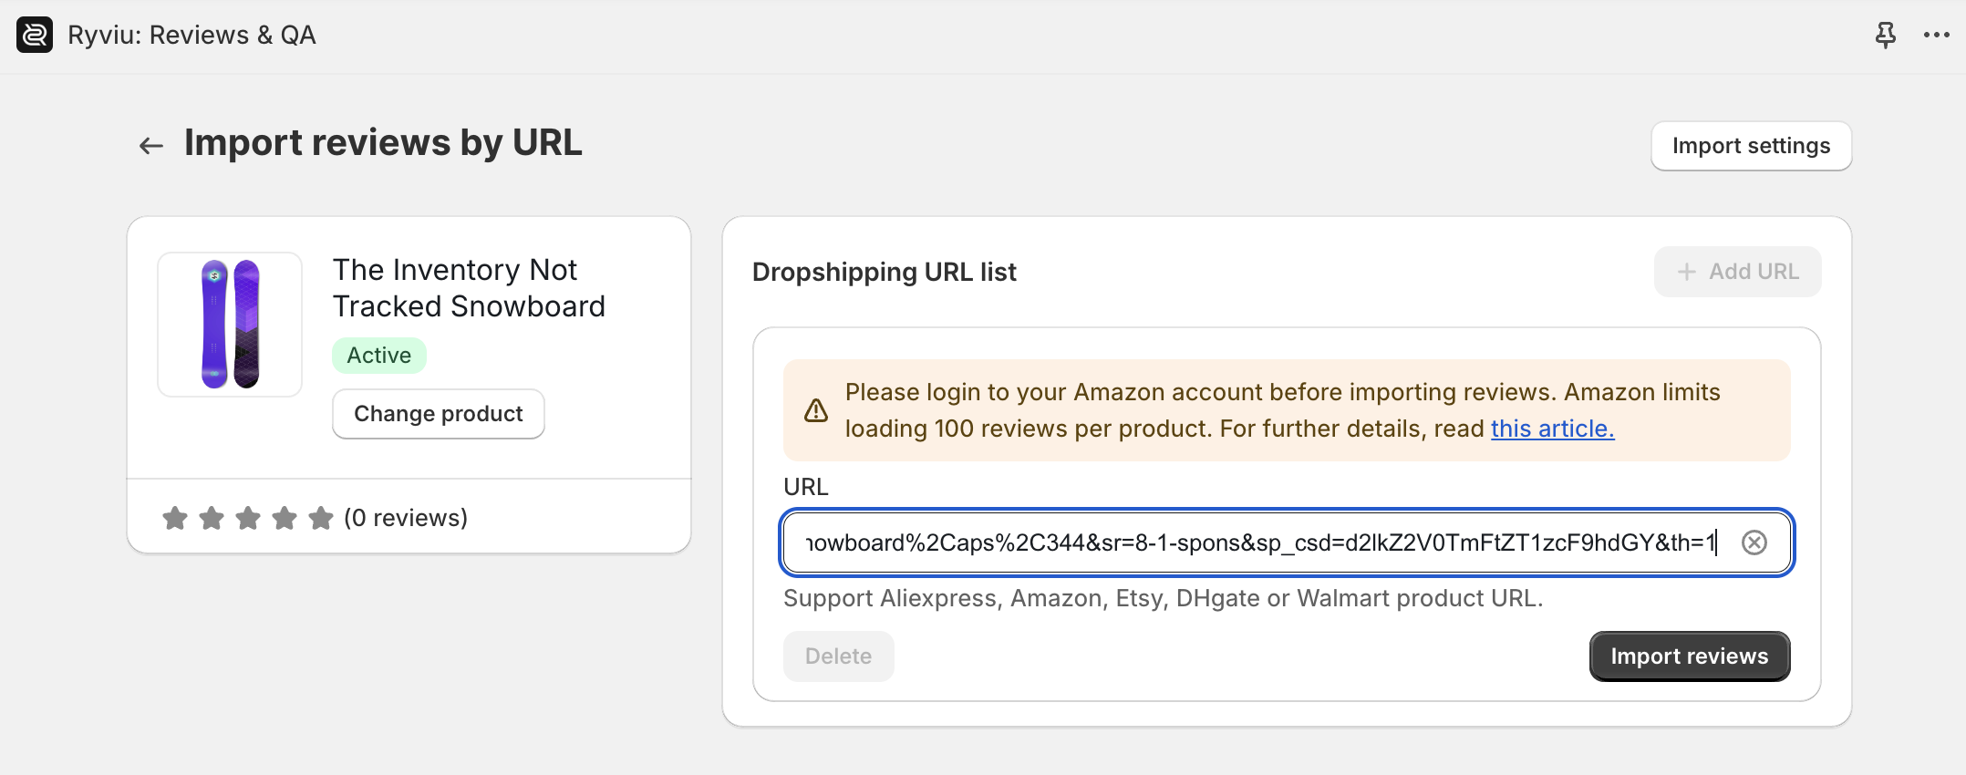Image resolution: width=1966 pixels, height=775 pixels.
Task: Click the warning triangle icon in banner
Action: coord(816,410)
